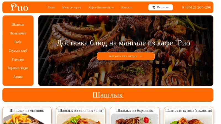
Task: Click the Рио logo
Action: 19,7
